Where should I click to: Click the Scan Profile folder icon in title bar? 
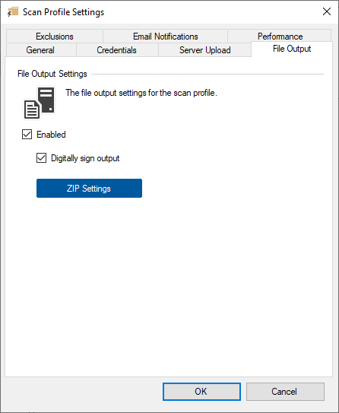tap(13, 12)
